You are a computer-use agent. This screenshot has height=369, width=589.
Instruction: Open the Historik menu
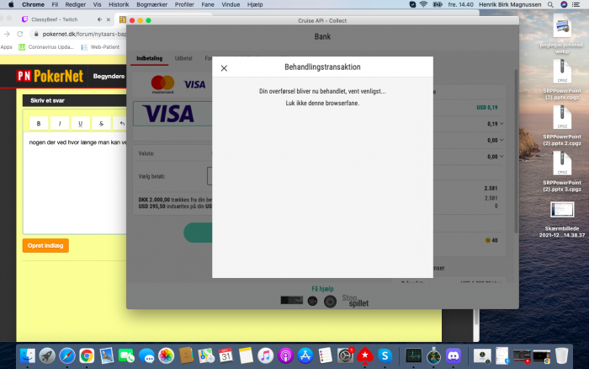(119, 4)
